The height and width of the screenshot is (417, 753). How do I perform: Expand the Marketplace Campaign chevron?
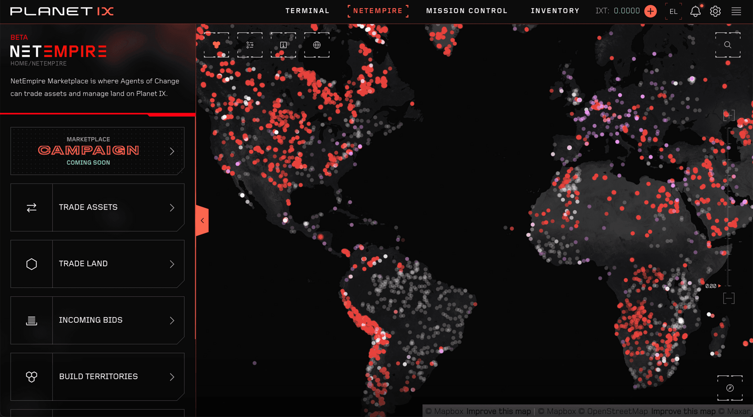(x=172, y=151)
